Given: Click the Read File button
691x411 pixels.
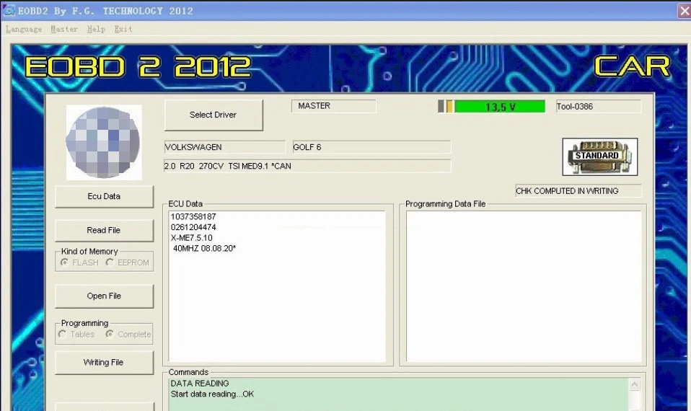Looking at the screenshot, I should point(104,231).
